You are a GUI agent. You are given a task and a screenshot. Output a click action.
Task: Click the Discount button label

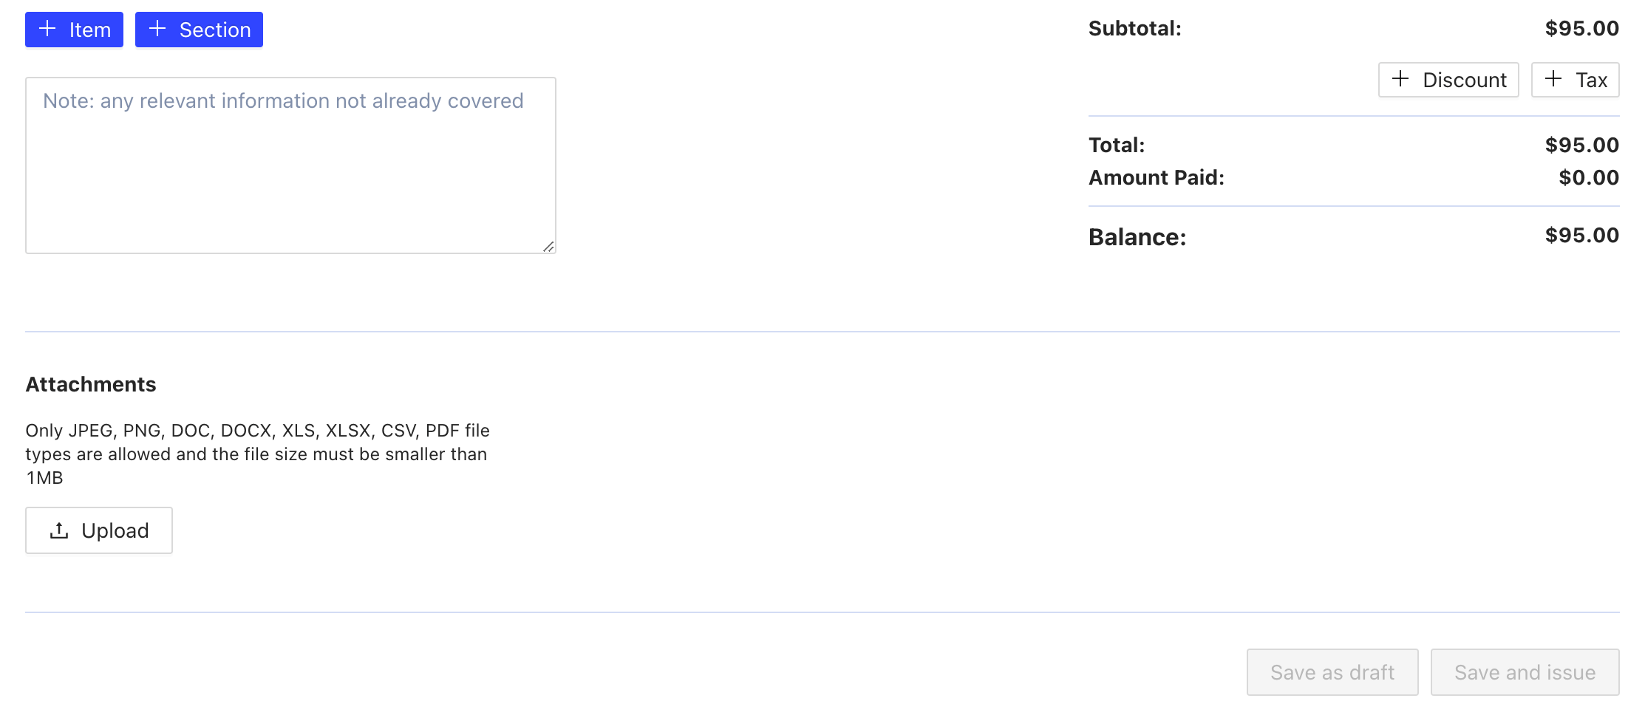(1464, 80)
